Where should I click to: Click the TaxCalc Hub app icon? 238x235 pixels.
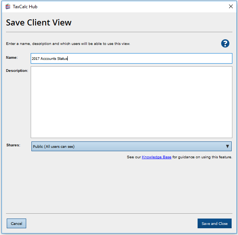[8, 6]
